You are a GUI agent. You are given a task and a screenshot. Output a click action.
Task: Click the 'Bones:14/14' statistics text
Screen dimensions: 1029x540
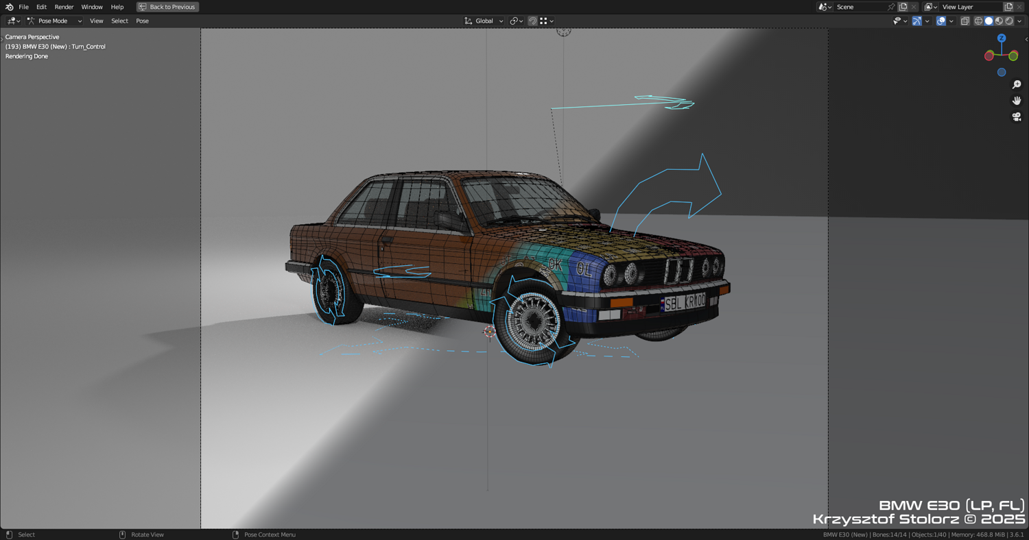pos(891,535)
